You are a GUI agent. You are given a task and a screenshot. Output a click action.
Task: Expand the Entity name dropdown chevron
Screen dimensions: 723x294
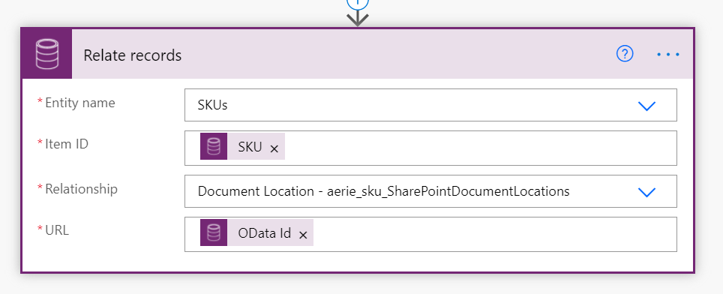[x=646, y=106]
